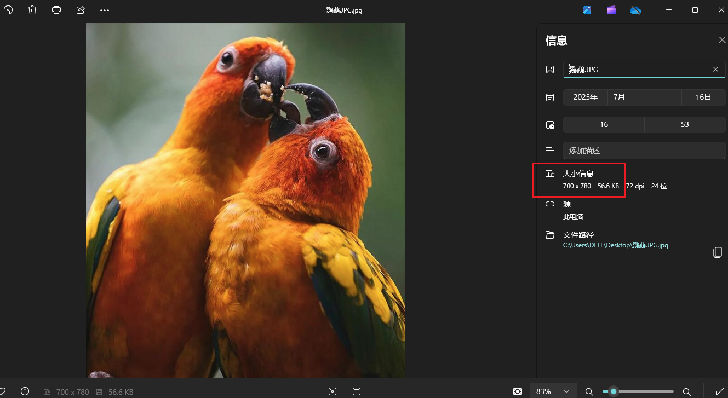Click the 源 source link icon

tap(550, 204)
